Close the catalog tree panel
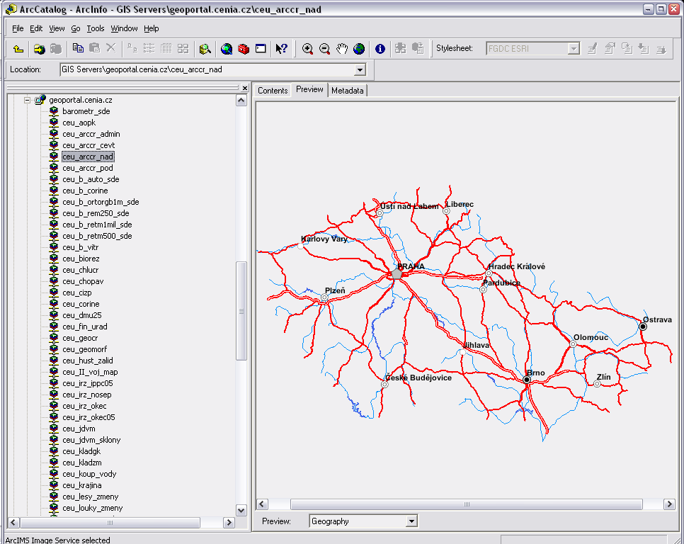This screenshot has width=684, height=544. (245, 88)
